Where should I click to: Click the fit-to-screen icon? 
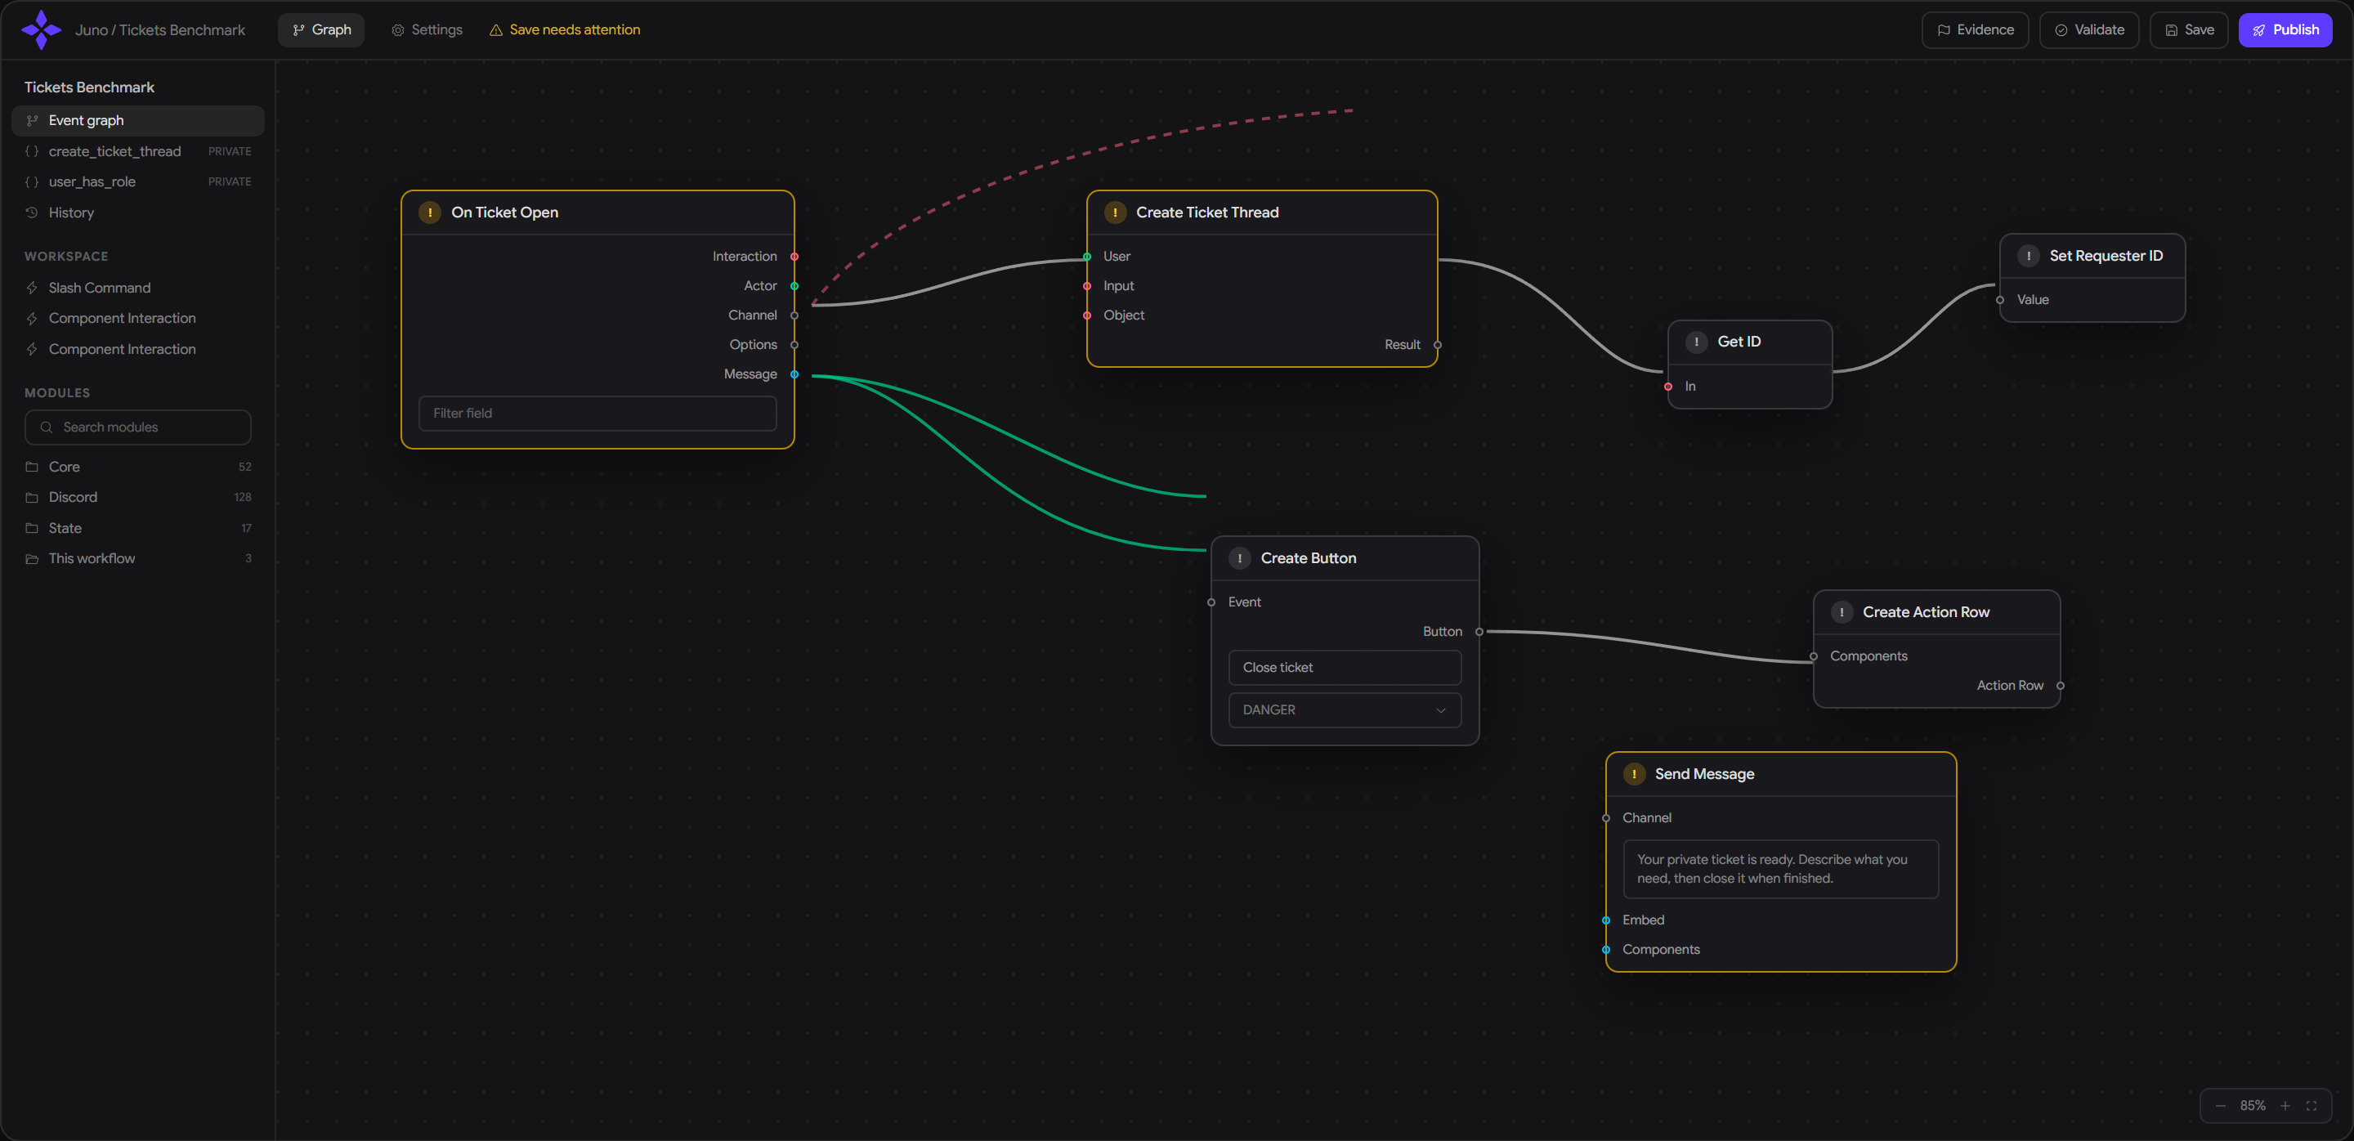pos(2311,1105)
